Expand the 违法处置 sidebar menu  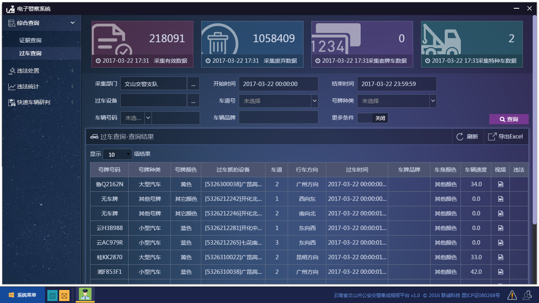click(41, 71)
